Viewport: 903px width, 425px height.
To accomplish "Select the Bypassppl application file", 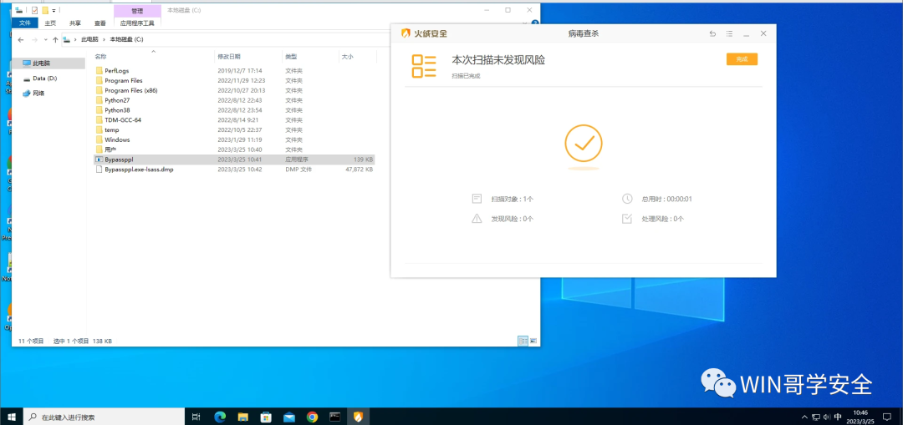I will 234,159.
